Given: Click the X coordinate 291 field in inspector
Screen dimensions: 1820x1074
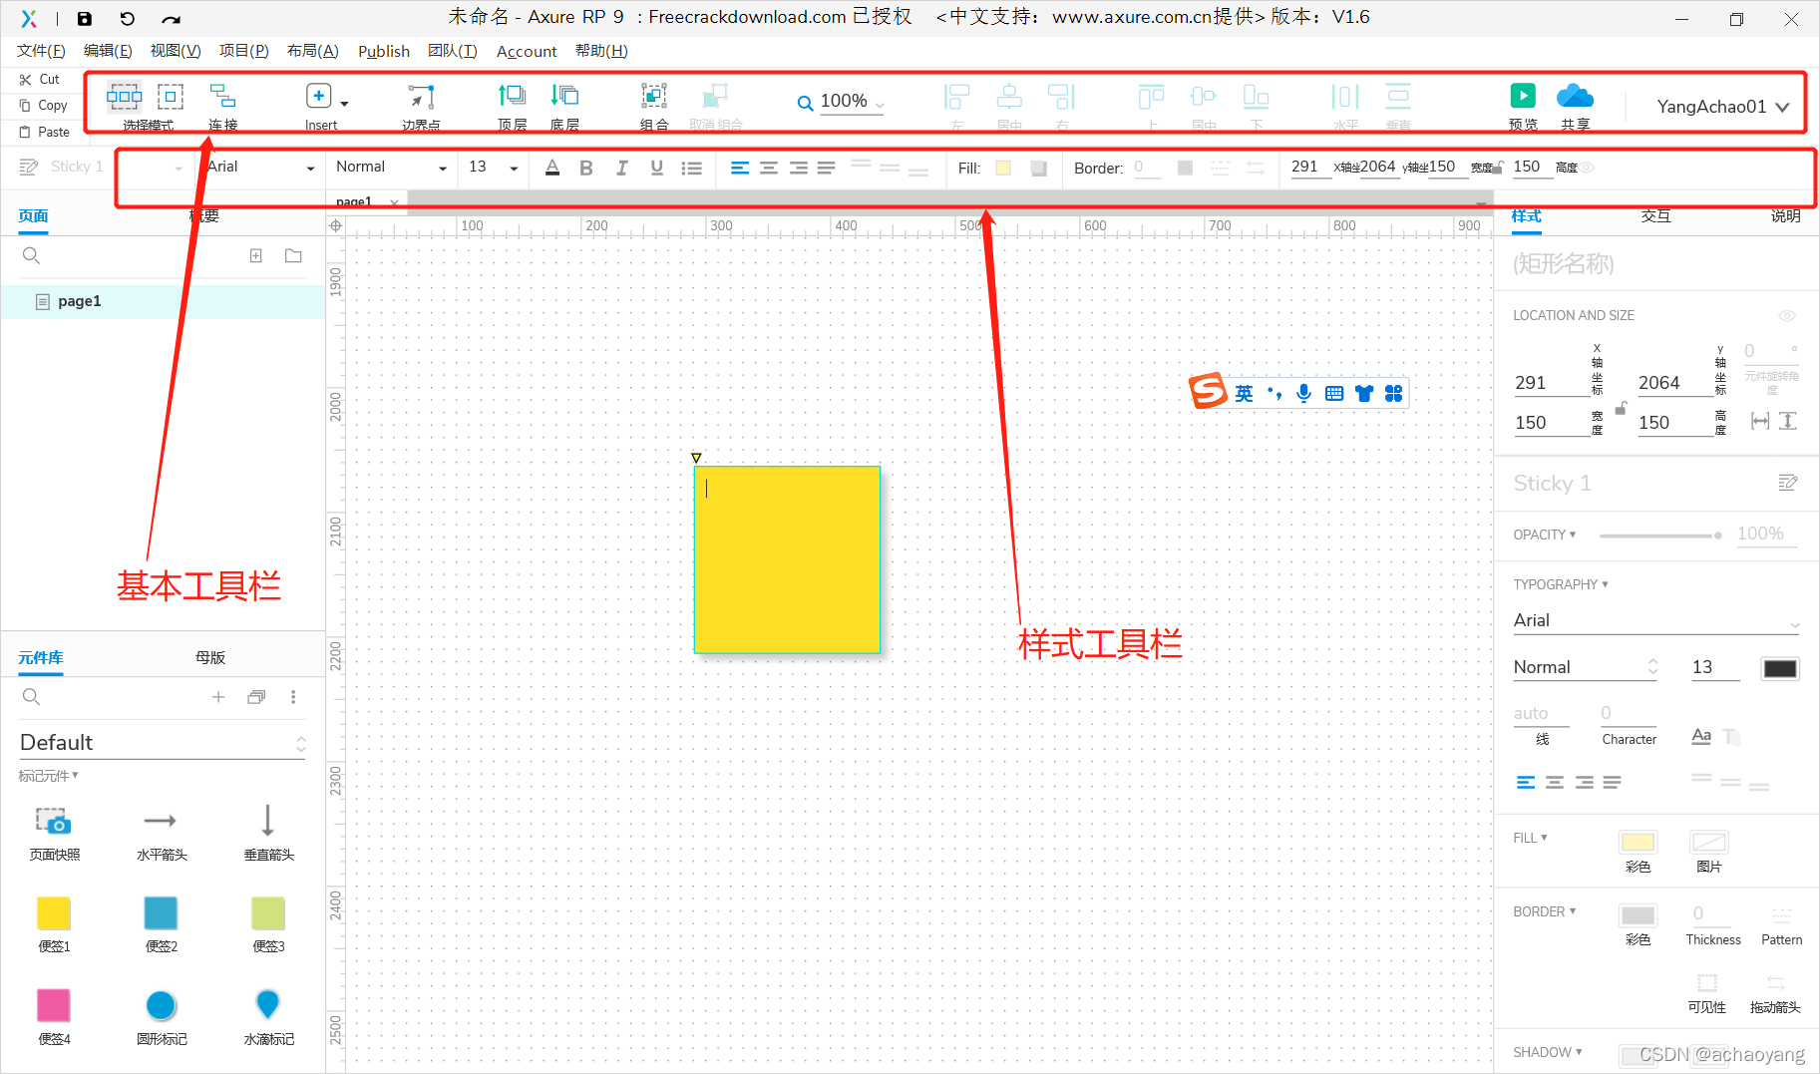Looking at the screenshot, I should 1551,383.
